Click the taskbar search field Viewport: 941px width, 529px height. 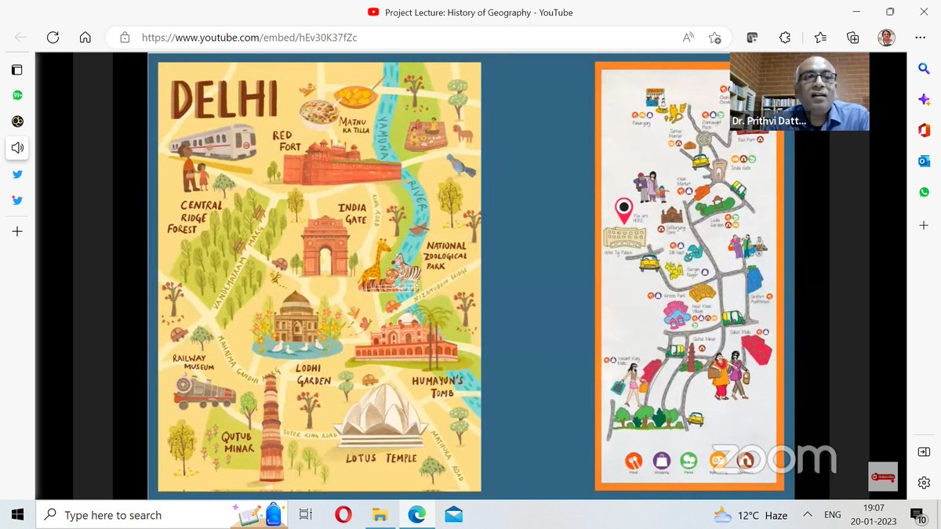(x=141, y=515)
